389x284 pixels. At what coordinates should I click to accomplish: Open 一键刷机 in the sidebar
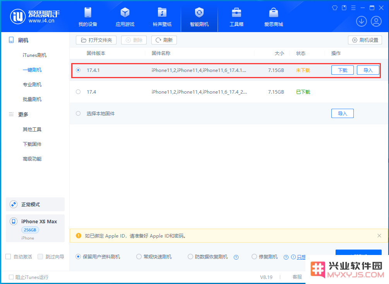(32, 70)
